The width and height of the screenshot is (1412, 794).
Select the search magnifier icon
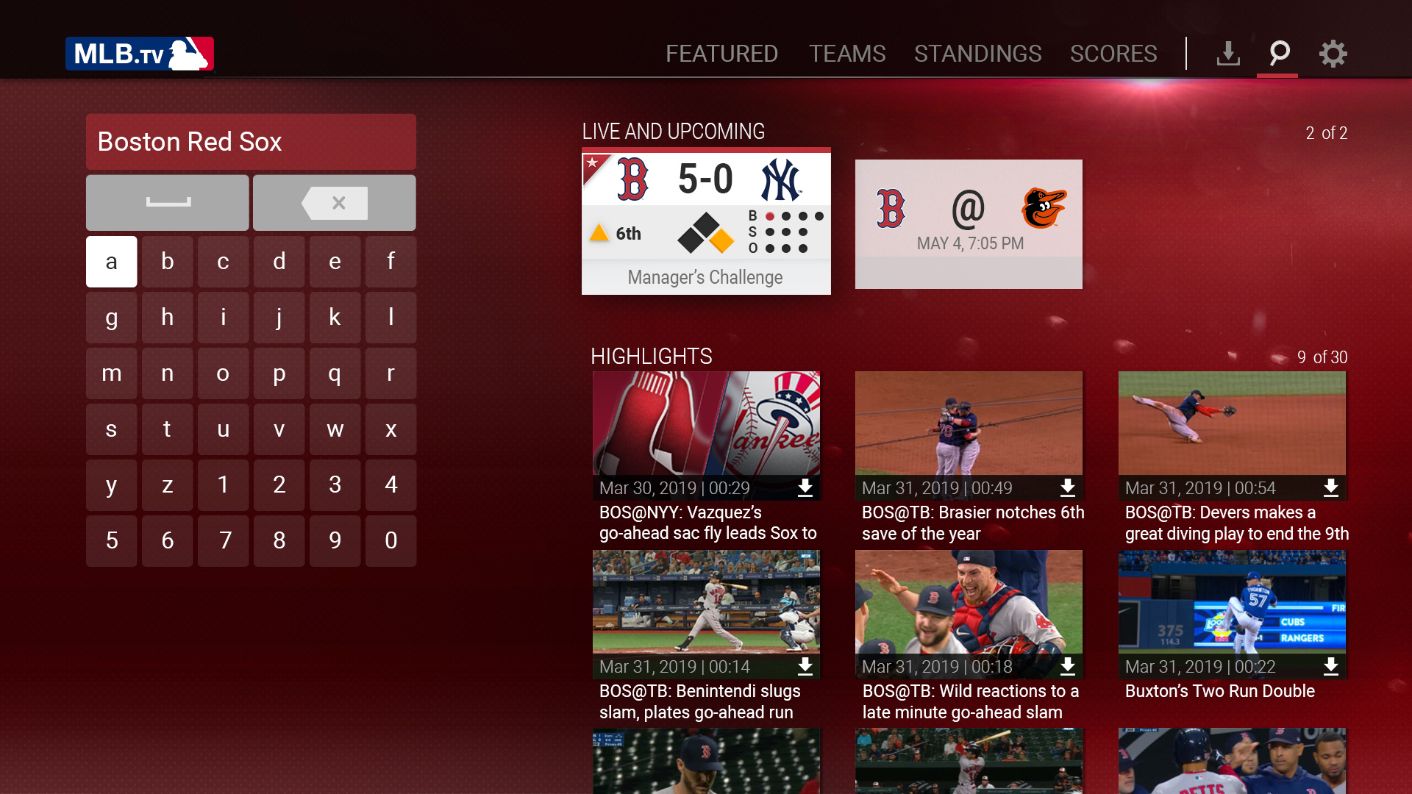[1280, 53]
